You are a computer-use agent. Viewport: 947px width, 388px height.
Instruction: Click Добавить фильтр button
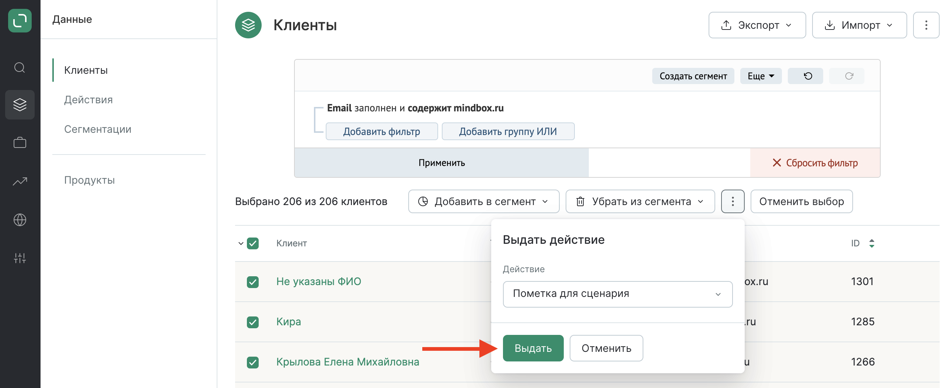tap(382, 131)
